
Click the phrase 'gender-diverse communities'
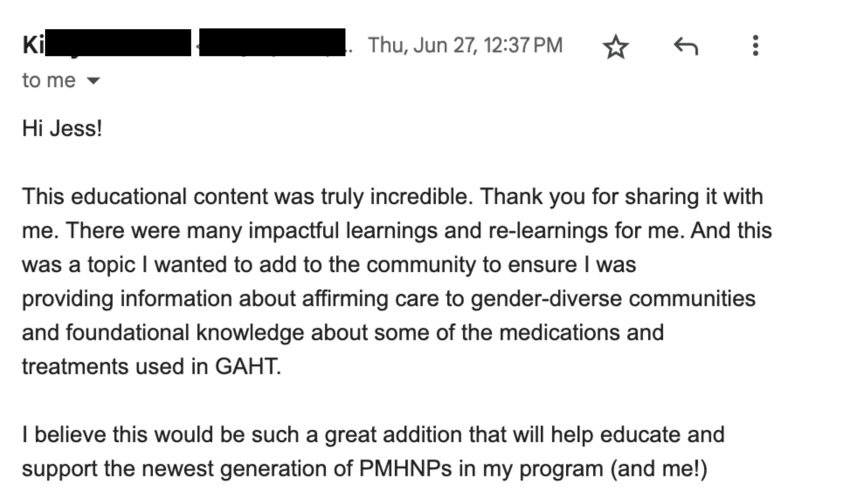coord(613,299)
